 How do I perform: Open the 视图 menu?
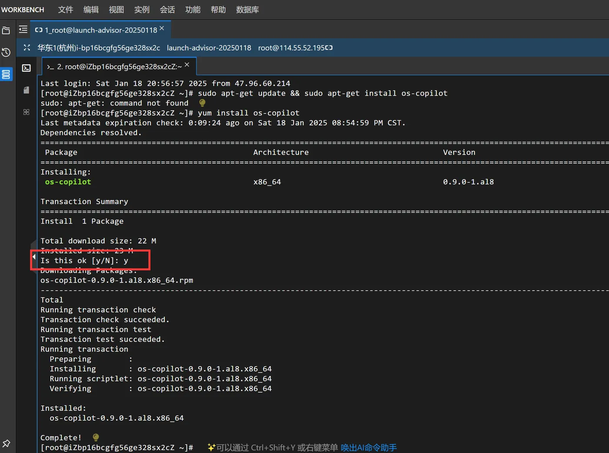click(x=116, y=10)
